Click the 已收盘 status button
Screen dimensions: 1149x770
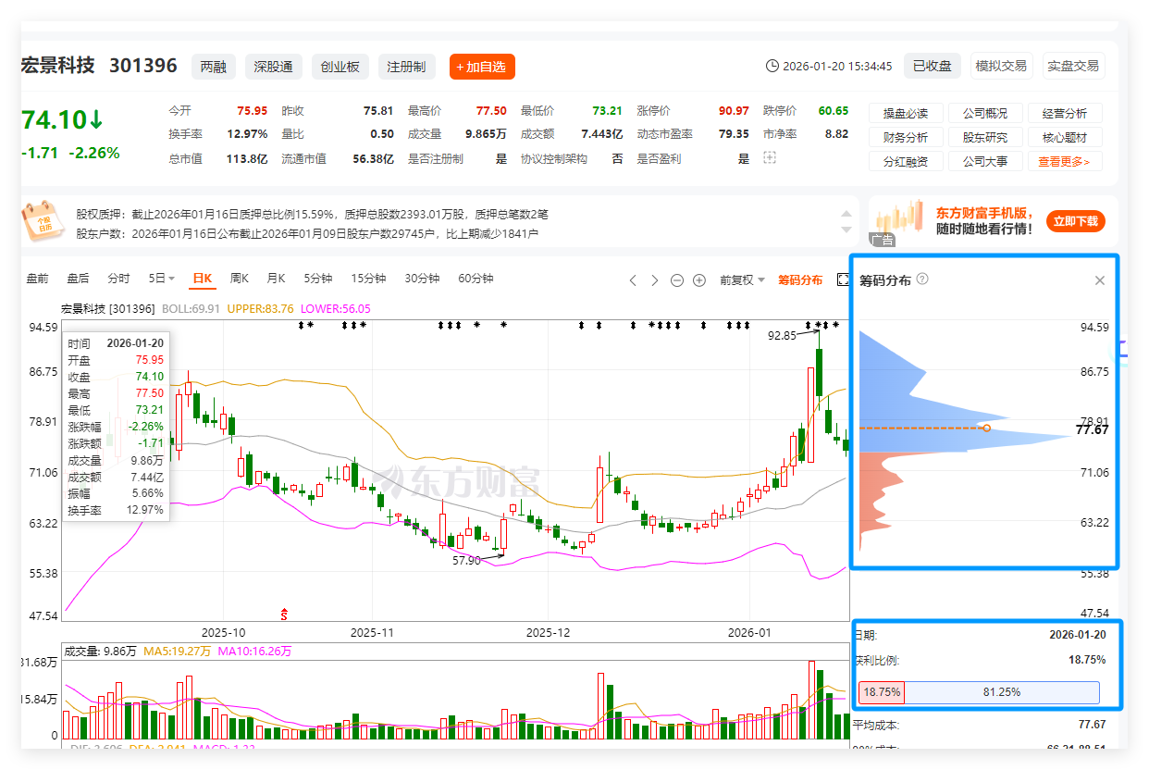[933, 66]
